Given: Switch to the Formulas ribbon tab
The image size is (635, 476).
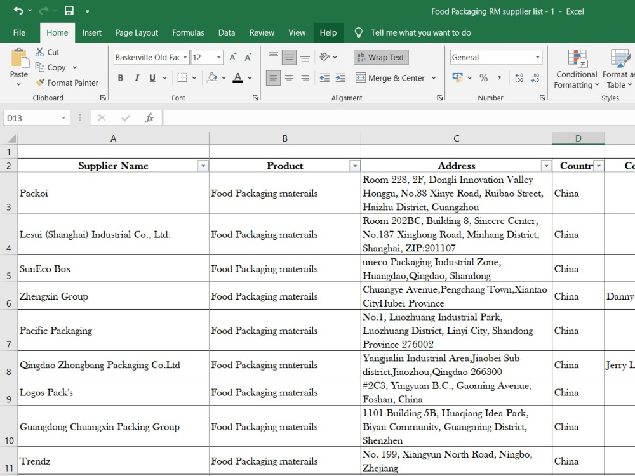Looking at the screenshot, I should (188, 33).
